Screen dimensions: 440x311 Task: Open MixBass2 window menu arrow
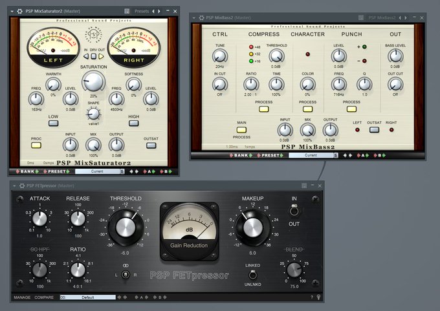coord(193,18)
